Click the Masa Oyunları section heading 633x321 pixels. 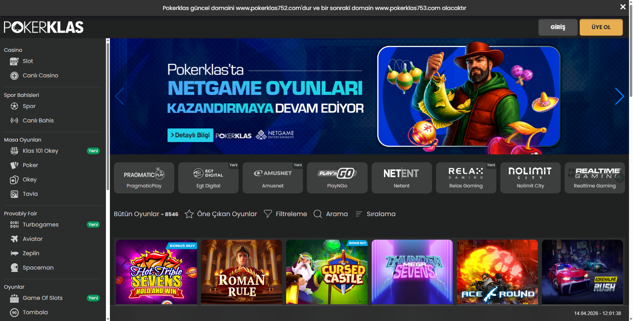tap(22, 140)
